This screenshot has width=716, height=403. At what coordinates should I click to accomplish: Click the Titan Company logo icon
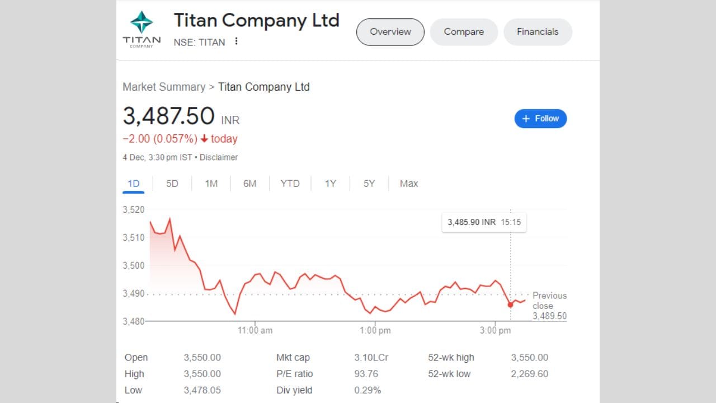coord(141,24)
